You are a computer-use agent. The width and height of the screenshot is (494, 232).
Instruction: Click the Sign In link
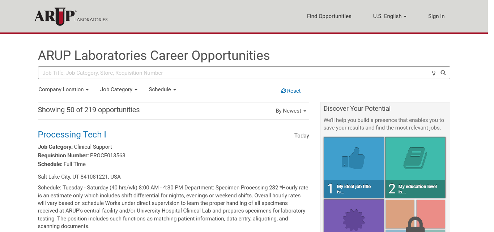point(436,16)
